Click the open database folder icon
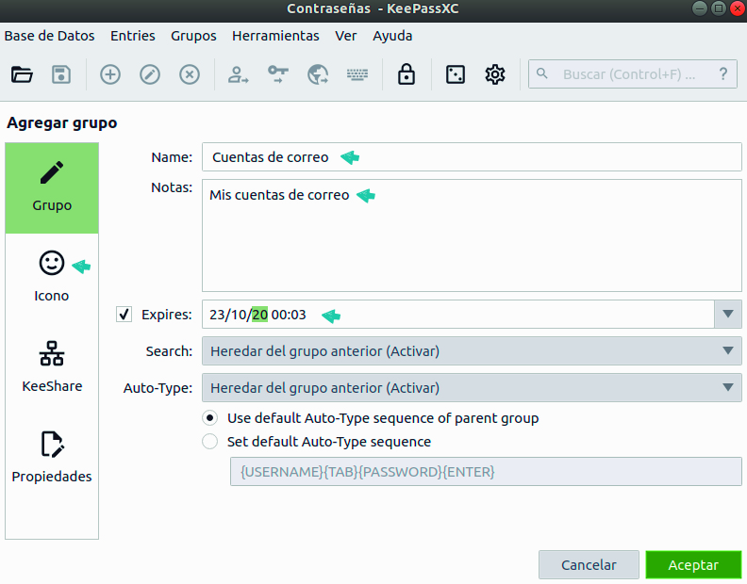 click(x=22, y=74)
